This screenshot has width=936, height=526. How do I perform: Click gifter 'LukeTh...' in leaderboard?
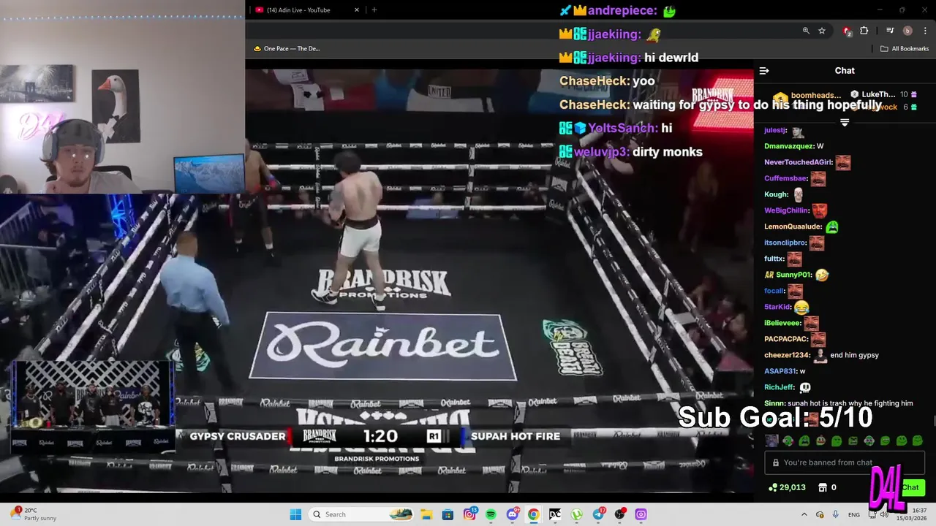877,94
